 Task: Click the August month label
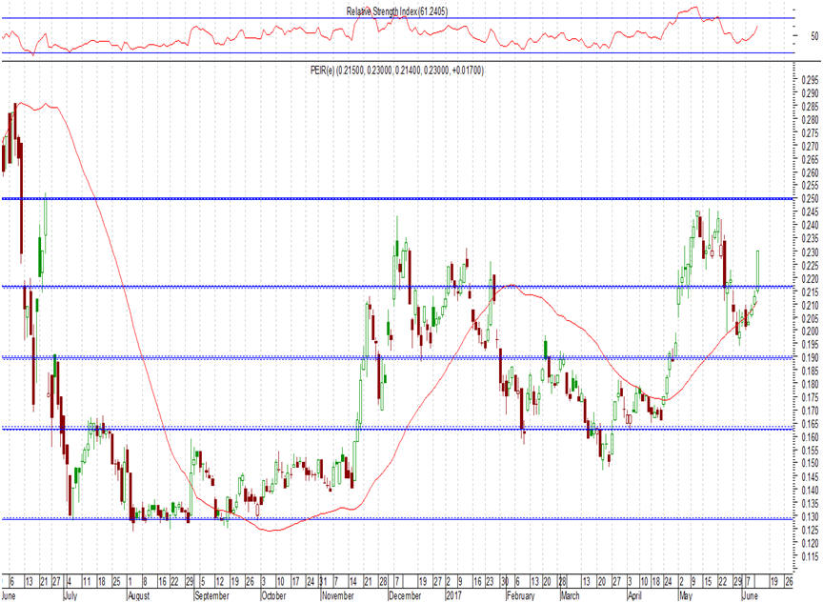coord(138,596)
